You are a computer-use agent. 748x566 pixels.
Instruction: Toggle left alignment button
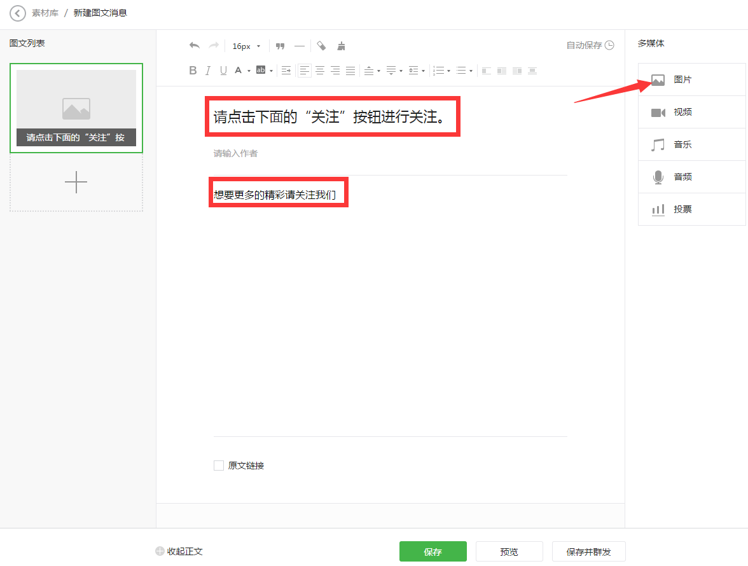[x=305, y=71]
